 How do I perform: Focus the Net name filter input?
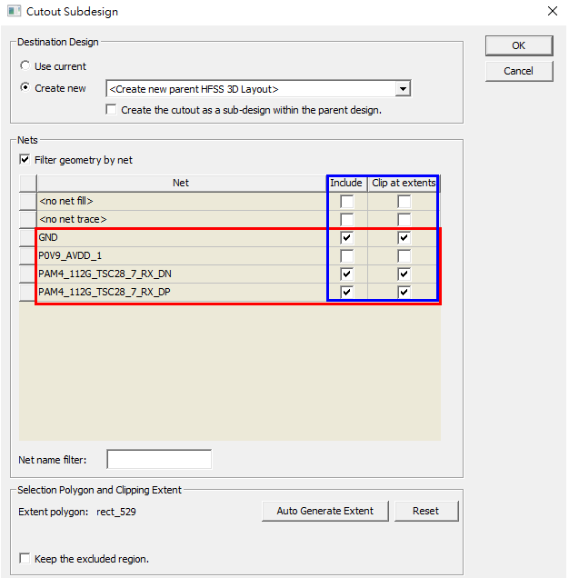(x=159, y=459)
